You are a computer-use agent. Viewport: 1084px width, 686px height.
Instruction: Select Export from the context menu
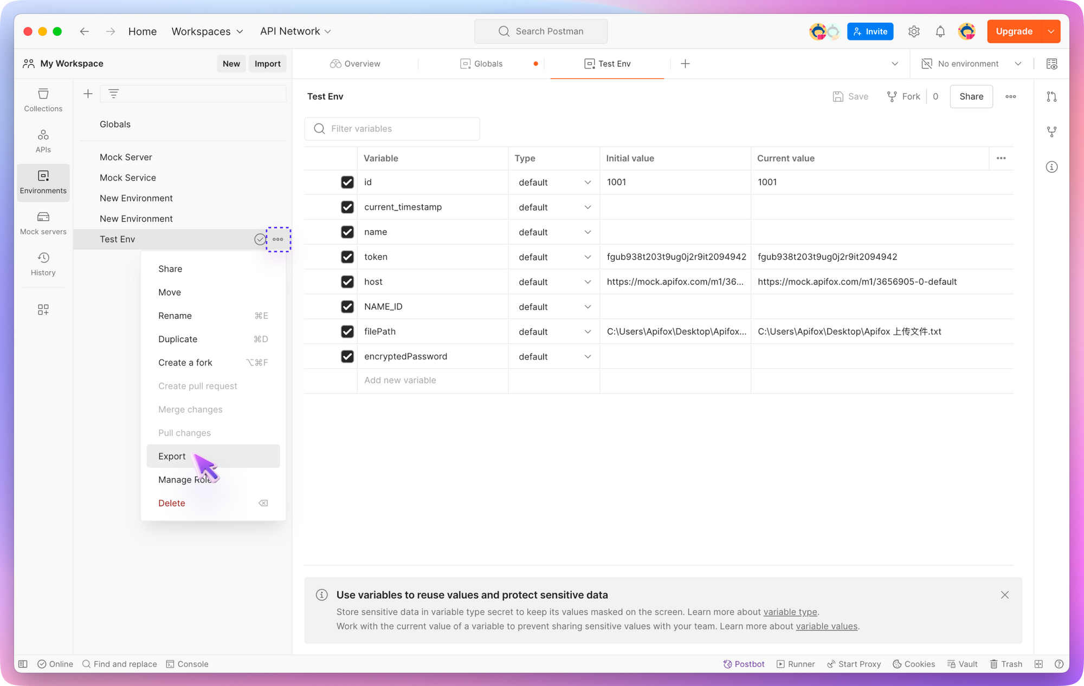(213, 456)
